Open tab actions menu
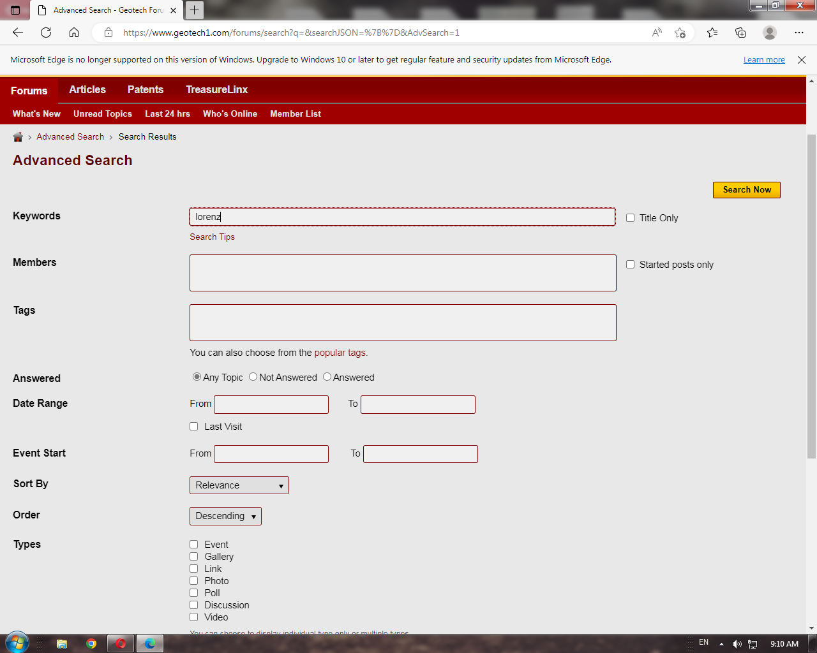The image size is (817, 653). point(15,10)
